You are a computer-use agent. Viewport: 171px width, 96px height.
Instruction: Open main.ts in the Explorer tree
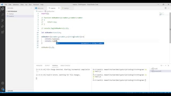[11, 16]
